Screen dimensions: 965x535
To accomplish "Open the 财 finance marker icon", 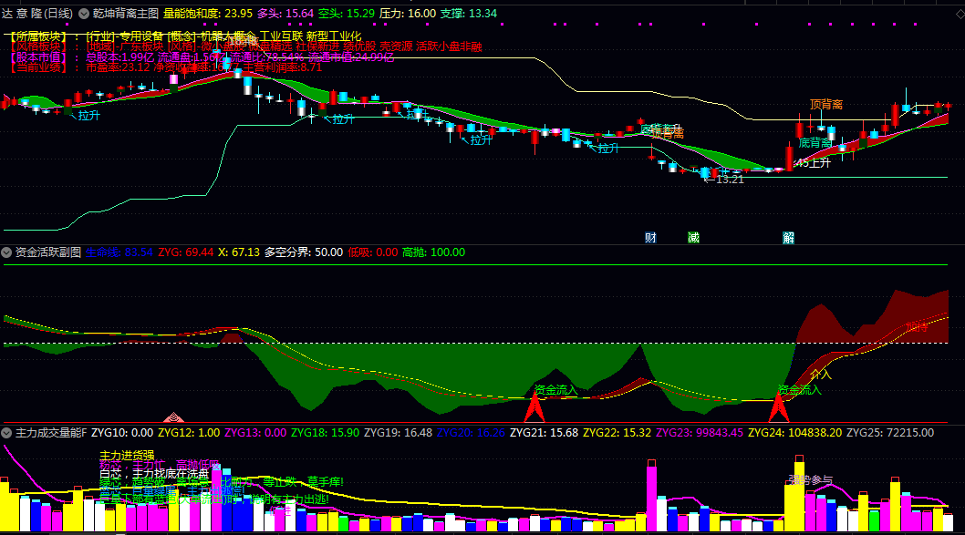I will [650, 238].
